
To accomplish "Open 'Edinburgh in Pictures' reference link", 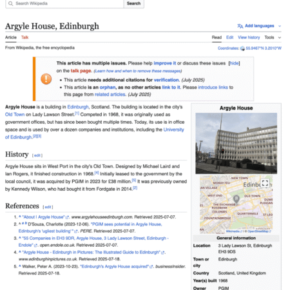I will click(91, 253).
